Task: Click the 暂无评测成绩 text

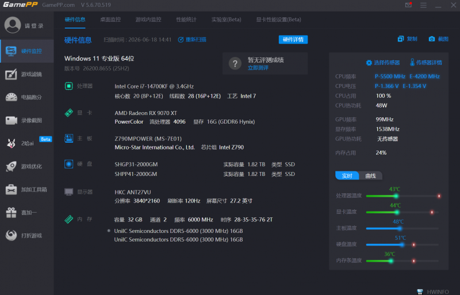Action: 266,60
